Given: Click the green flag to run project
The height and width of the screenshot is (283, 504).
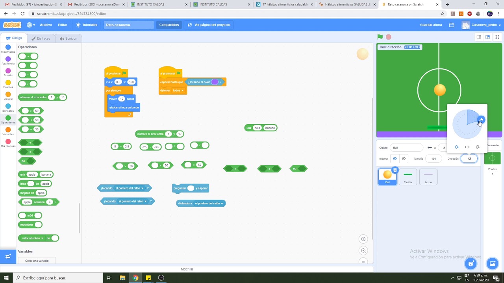Looking at the screenshot, I should (380, 37).
